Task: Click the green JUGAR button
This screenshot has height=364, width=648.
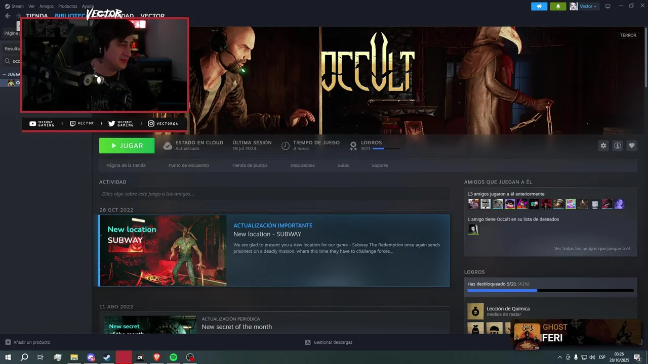Action: pyautogui.click(x=127, y=146)
